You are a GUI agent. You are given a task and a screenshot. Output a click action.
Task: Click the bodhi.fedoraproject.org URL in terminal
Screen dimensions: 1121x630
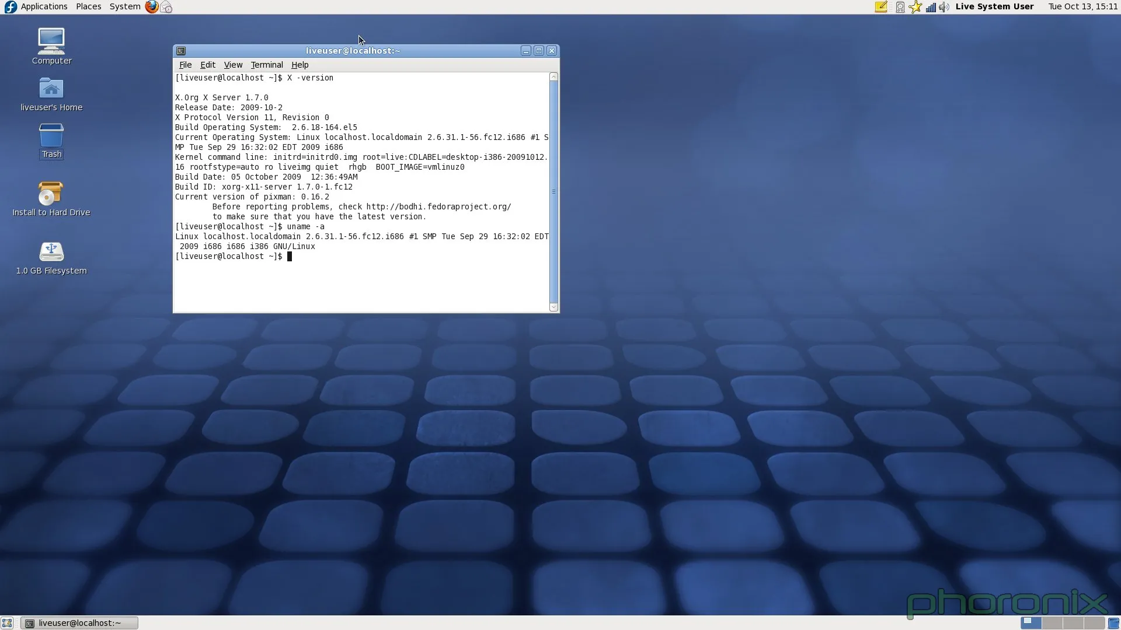coord(438,206)
